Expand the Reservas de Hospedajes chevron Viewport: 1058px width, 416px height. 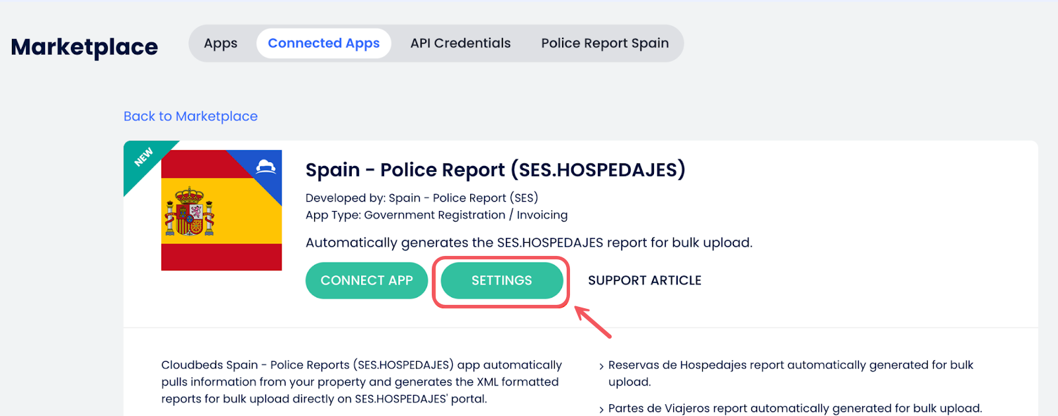tap(601, 366)
